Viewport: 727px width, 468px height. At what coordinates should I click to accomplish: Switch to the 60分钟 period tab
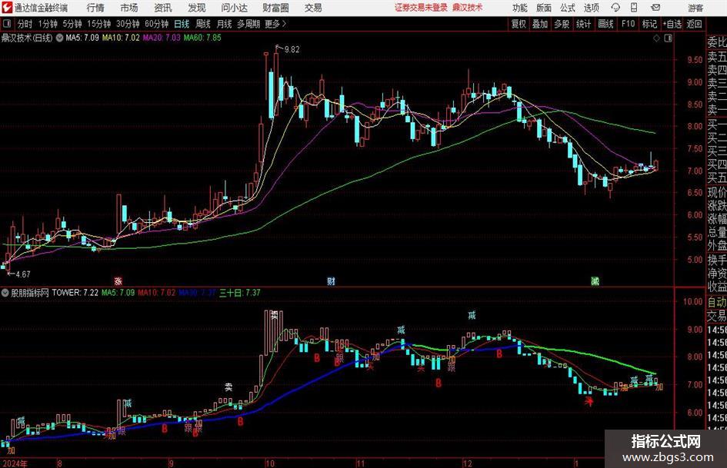[157, 24]
